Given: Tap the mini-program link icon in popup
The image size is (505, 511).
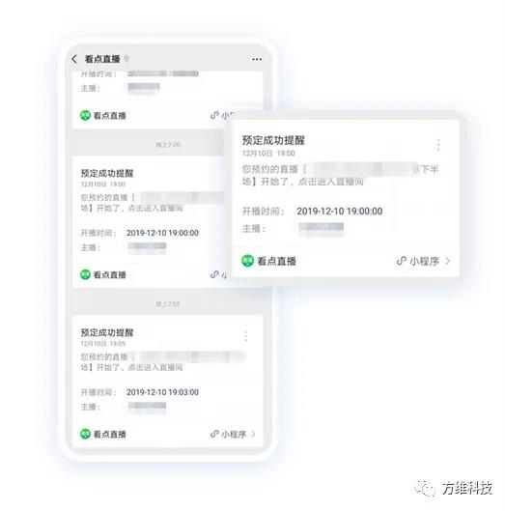Looking at the screenshot, I should [x=401, y=261].
